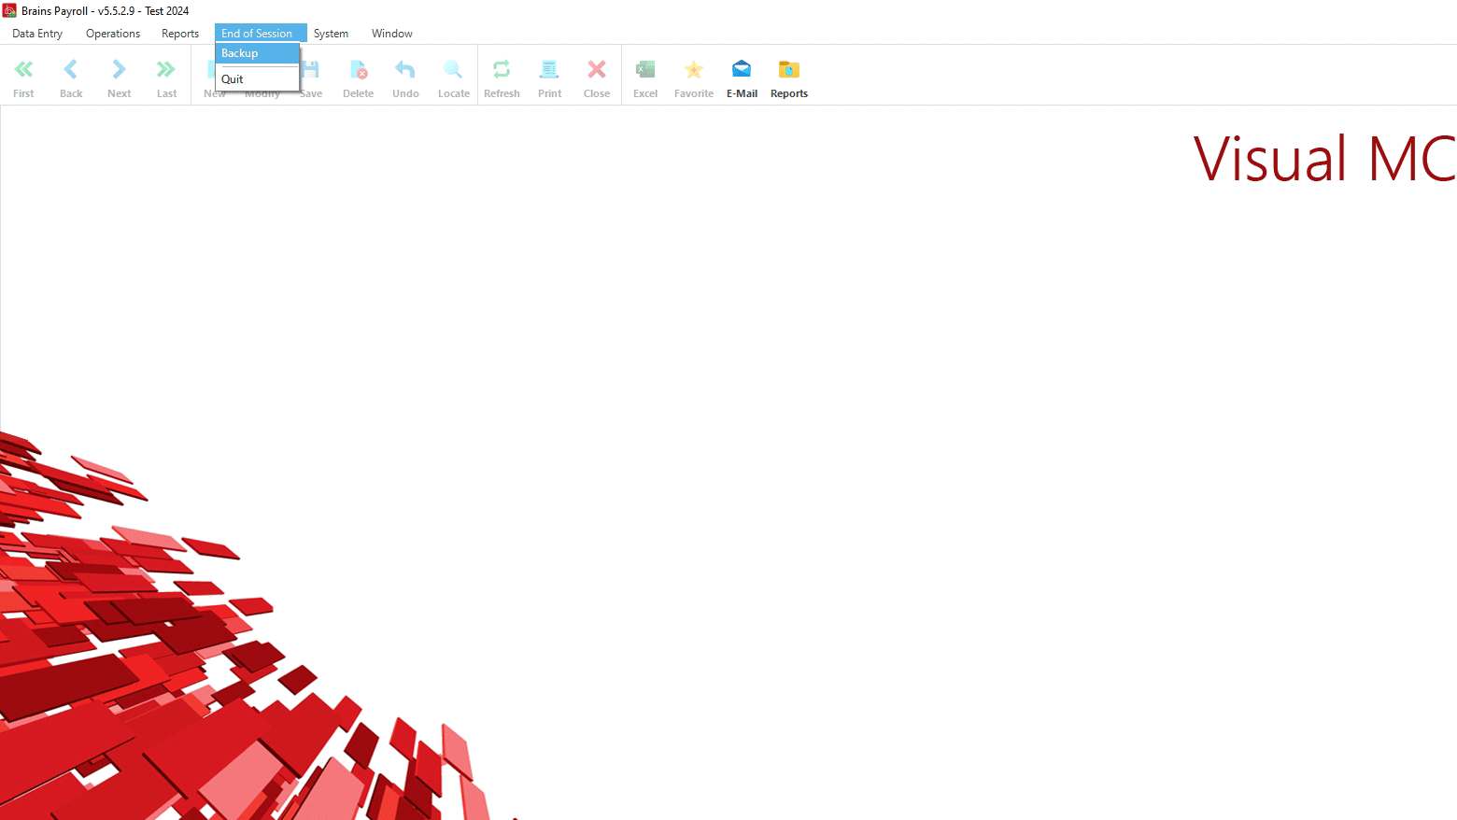Click the Back navigation arrow
1457x820 pixels.
(71, 69)
